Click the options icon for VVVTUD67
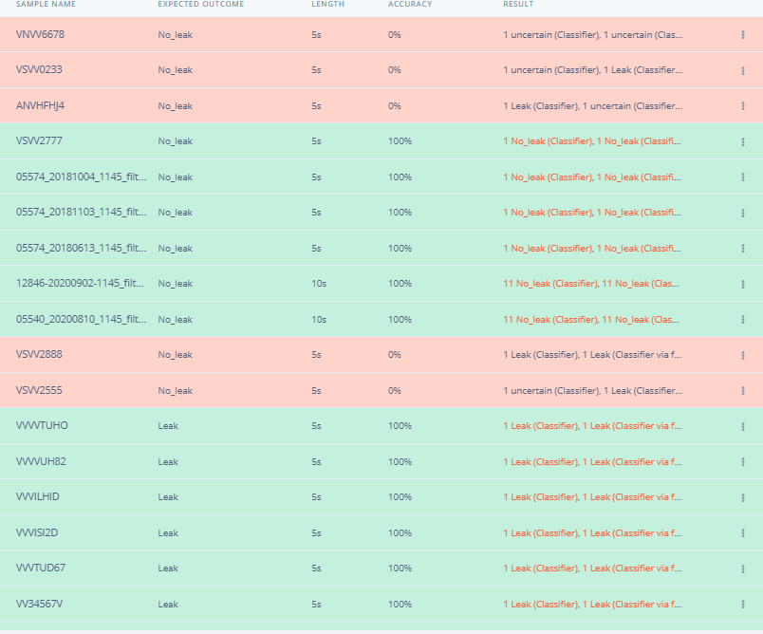Screen dimensions: 763x634 point(742,569)
